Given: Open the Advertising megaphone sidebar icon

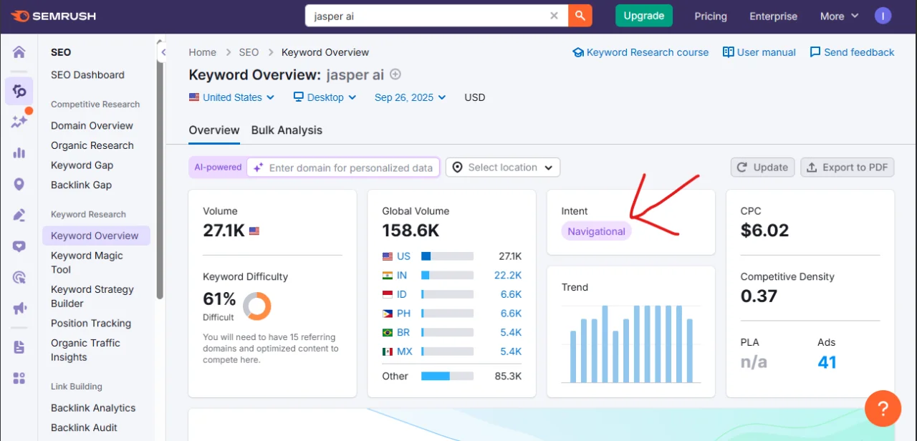Looking at the screenshot, I should click(x=19, y=309).
